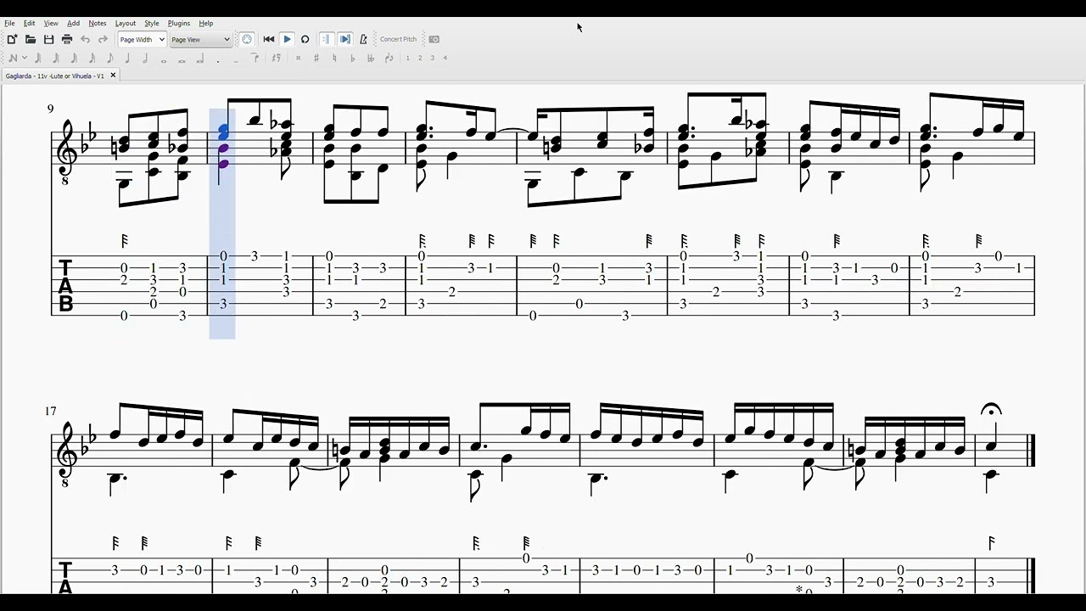Add a tie with the tie icon
1086x611 pixels.
coord(255,58)
